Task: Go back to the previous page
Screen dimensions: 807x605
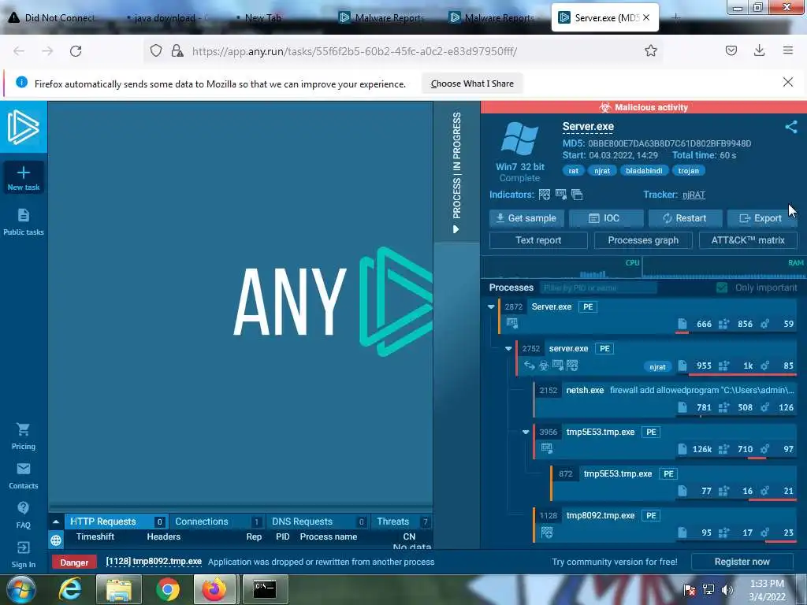Action: click(19, 51)
